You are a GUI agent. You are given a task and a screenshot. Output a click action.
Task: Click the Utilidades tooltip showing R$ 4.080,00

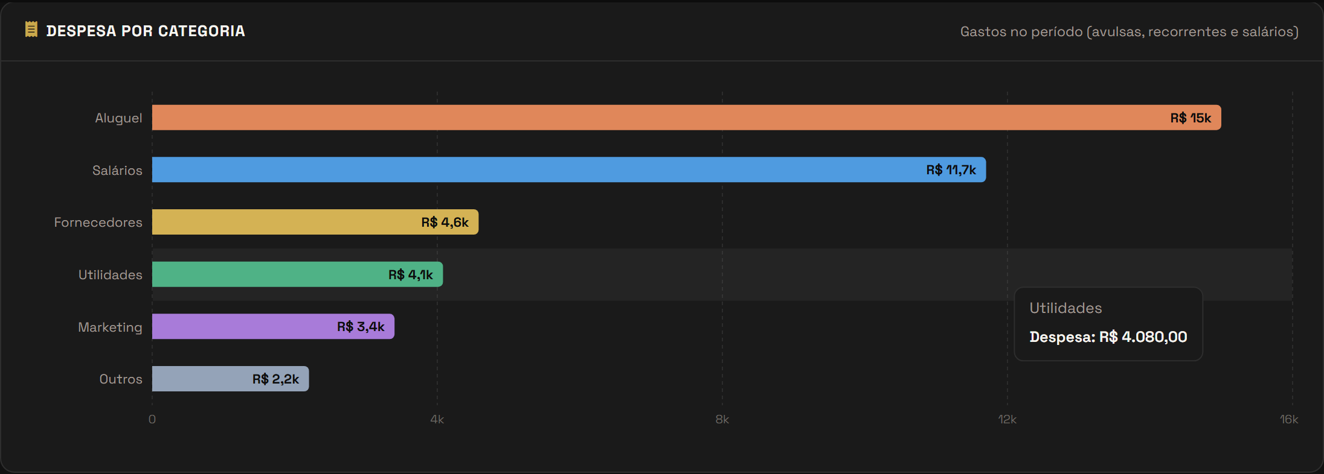[x=1108, y=324]
